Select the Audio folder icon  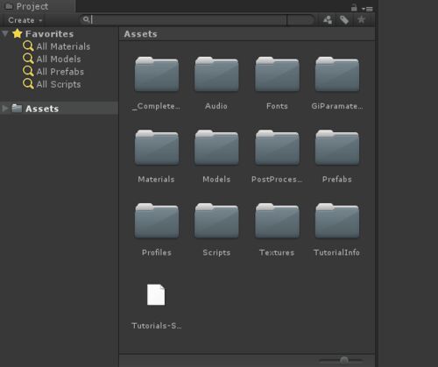tap(216, 74)
